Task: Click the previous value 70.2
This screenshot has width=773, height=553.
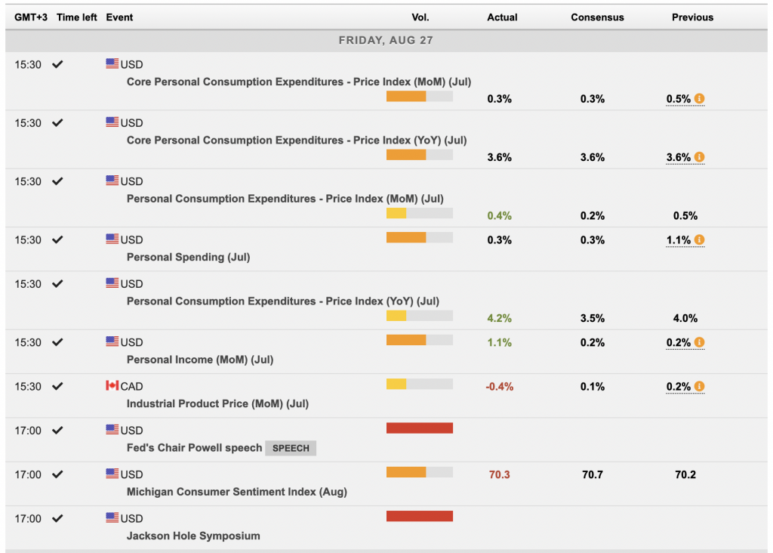Action: click(685, 474)
